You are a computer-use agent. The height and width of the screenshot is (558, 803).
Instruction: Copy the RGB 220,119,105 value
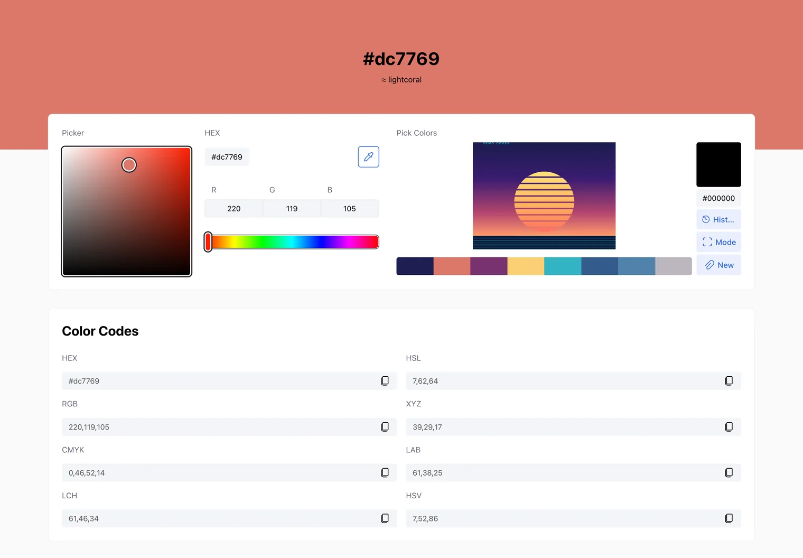(x=385, y=427)
